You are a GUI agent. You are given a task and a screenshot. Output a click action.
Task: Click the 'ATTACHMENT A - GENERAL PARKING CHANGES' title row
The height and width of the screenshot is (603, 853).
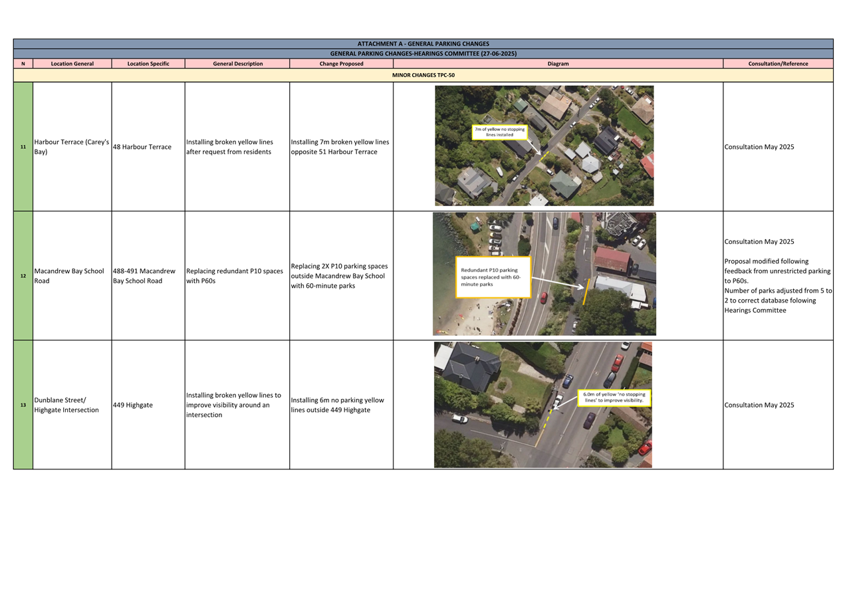(423, 44)
